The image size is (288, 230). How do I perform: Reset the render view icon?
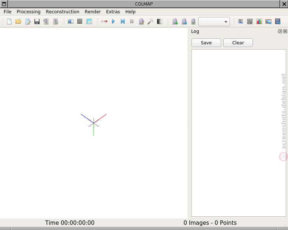[184, 21]
